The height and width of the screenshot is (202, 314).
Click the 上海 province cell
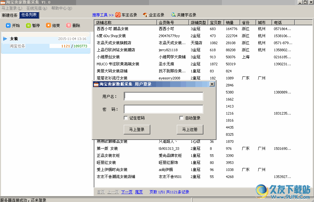246,57
